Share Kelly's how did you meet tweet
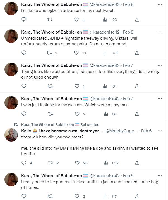The height and width of the screenshot is (200, 168). [x=137, y=163]
